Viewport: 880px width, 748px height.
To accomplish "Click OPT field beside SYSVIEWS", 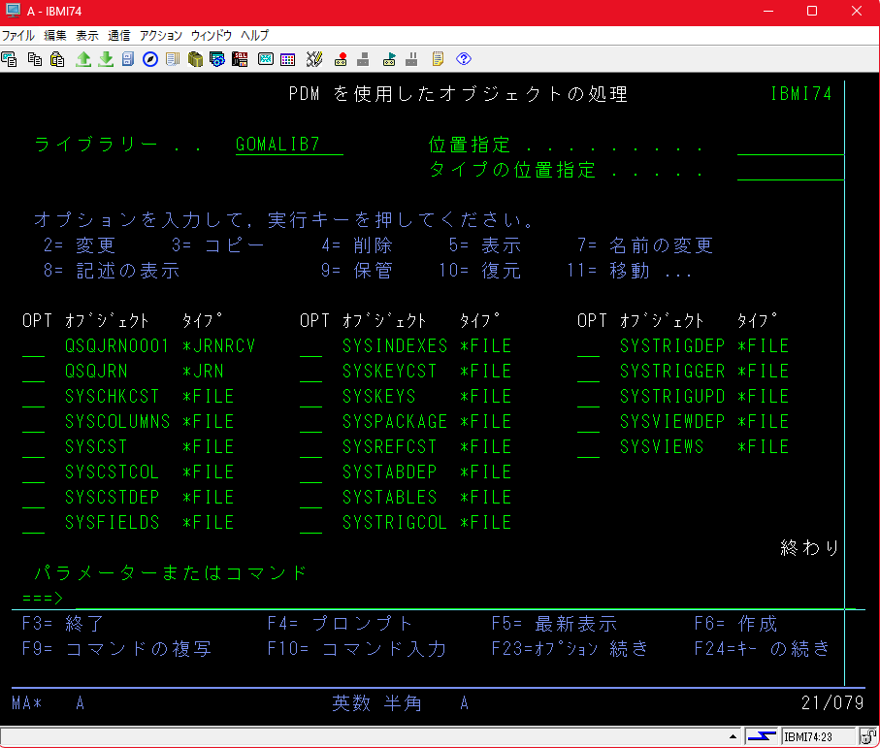I will [588, 447].
